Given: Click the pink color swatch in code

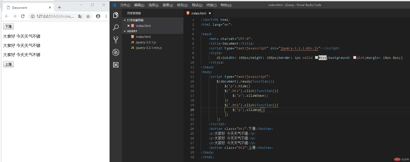Looking at the screenshot, I should 355,58.
